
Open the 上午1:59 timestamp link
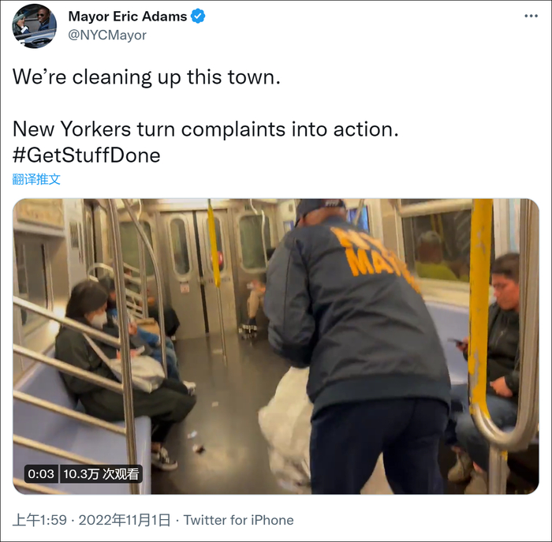point(39,520)
